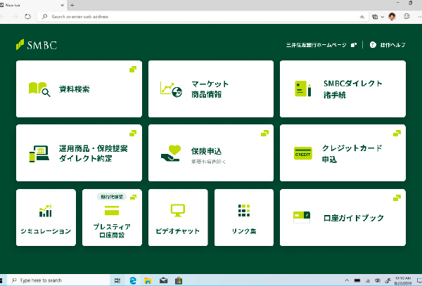Open Mail from the taskbar
This screenshot has height=286, width=422.
[x=163, y=280]
